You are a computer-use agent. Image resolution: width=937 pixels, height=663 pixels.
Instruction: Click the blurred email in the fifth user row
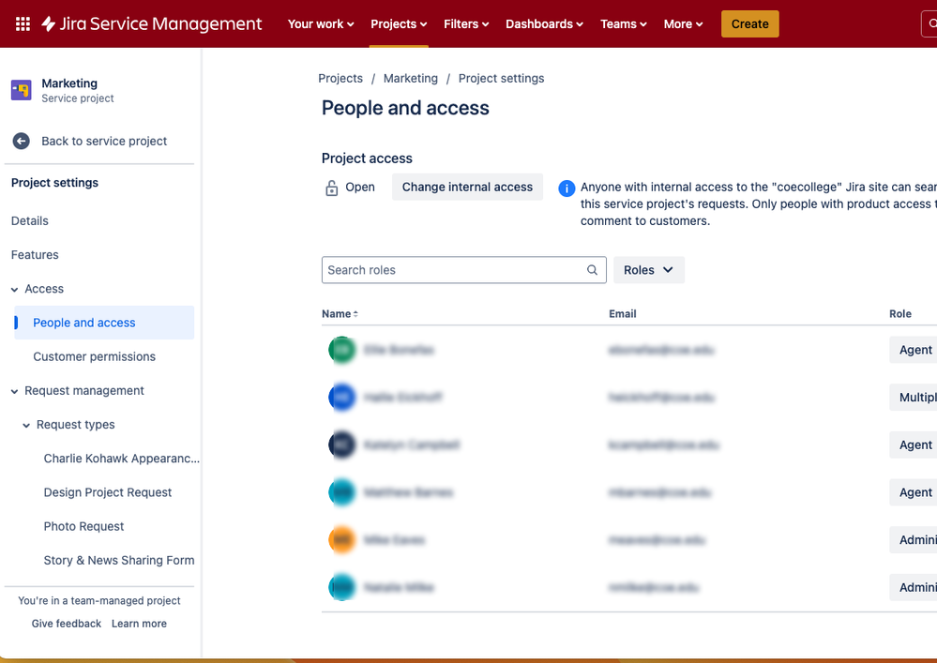[657, 540]
